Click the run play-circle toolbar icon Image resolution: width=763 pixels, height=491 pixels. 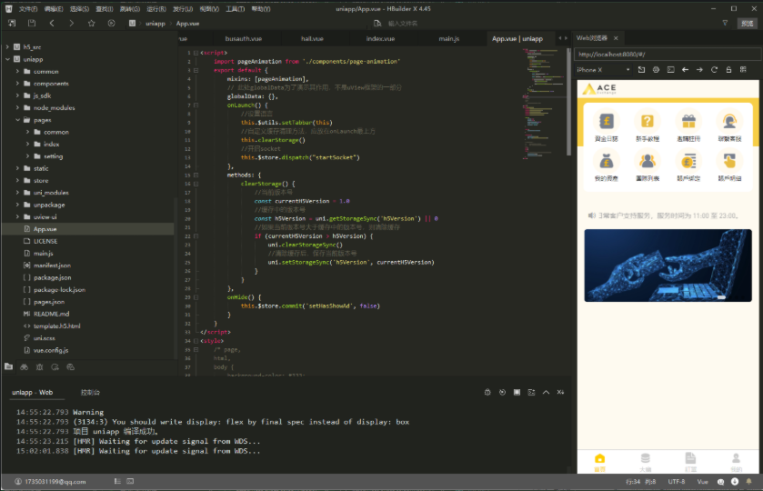112,23
